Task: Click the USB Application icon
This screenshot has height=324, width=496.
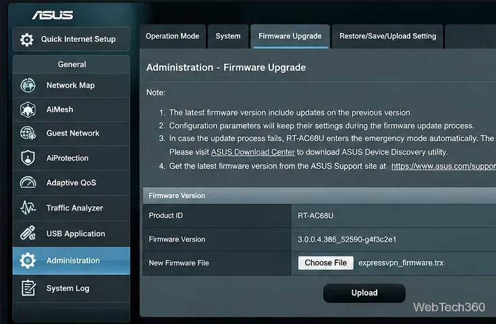Action: (28, 233)
